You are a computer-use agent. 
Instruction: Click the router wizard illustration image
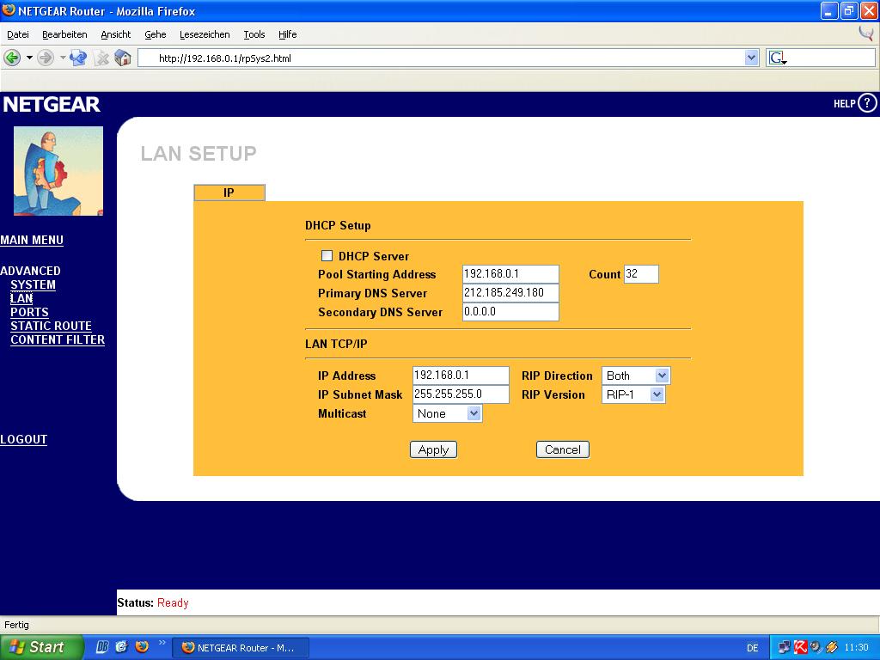(x=58, y=171)
